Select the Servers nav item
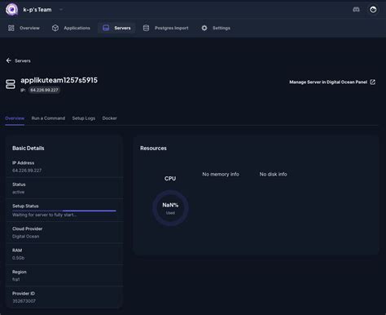 [116, 28]
